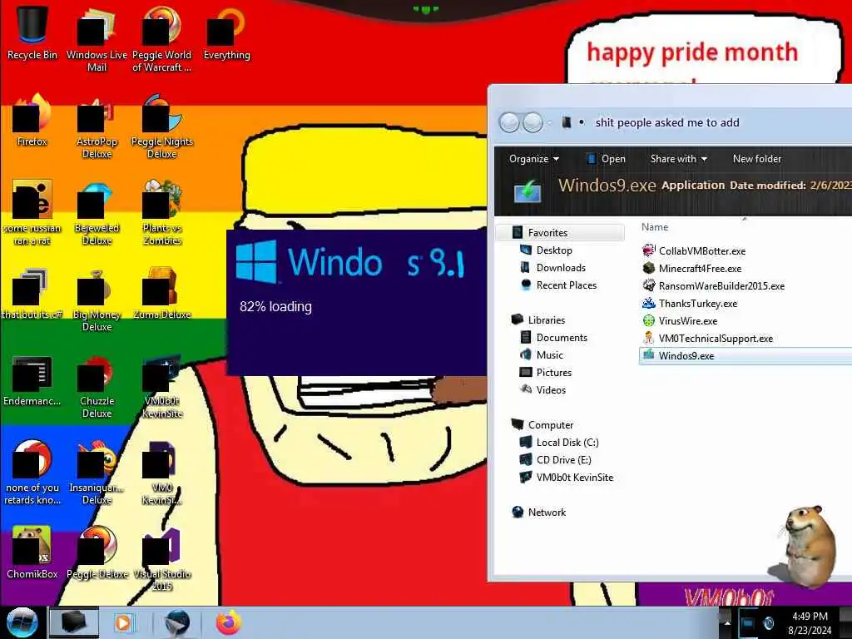Click the Explorer Back button

(x=509, y=123)
